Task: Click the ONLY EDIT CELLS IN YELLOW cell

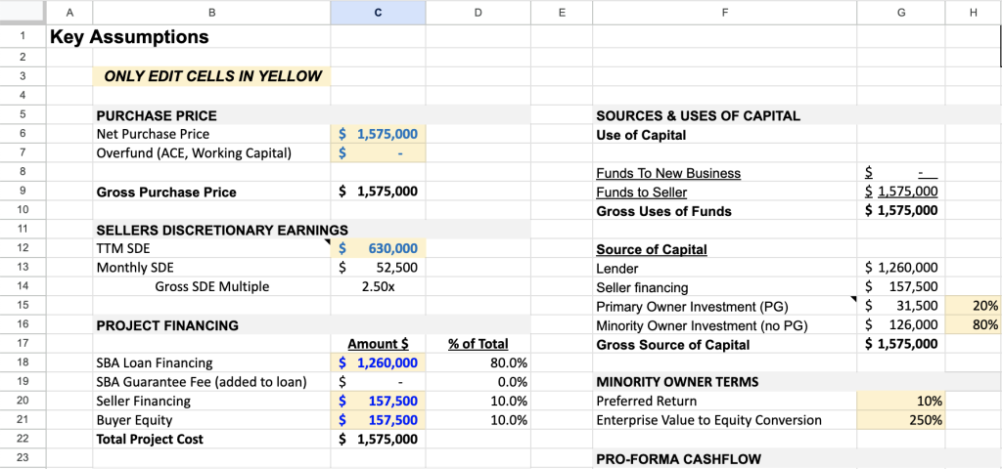Action: pyautogui.click(x=212, y=76)
